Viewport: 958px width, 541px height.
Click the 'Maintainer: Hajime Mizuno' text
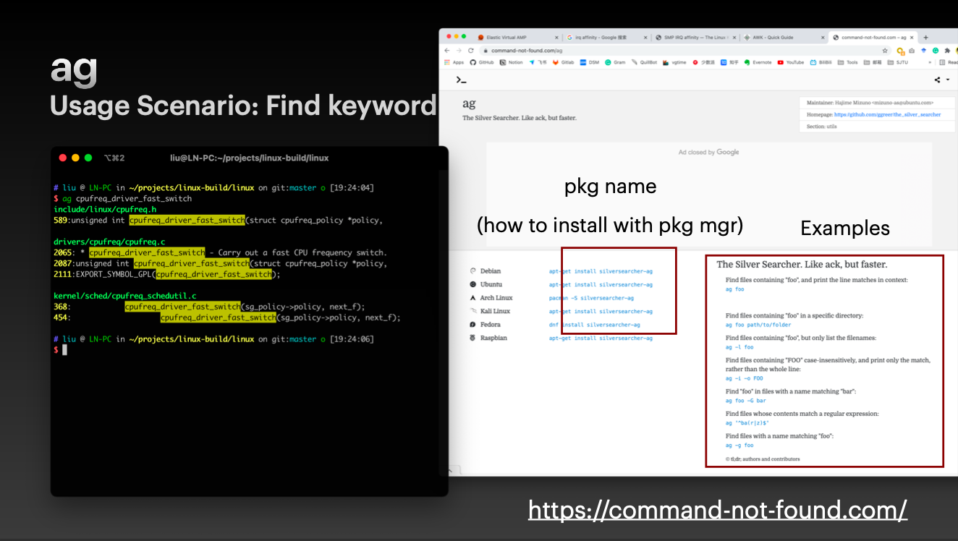pos(870,103)
